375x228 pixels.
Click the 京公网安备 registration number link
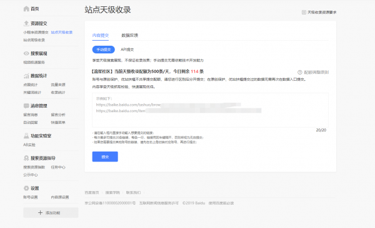[110, 203]
